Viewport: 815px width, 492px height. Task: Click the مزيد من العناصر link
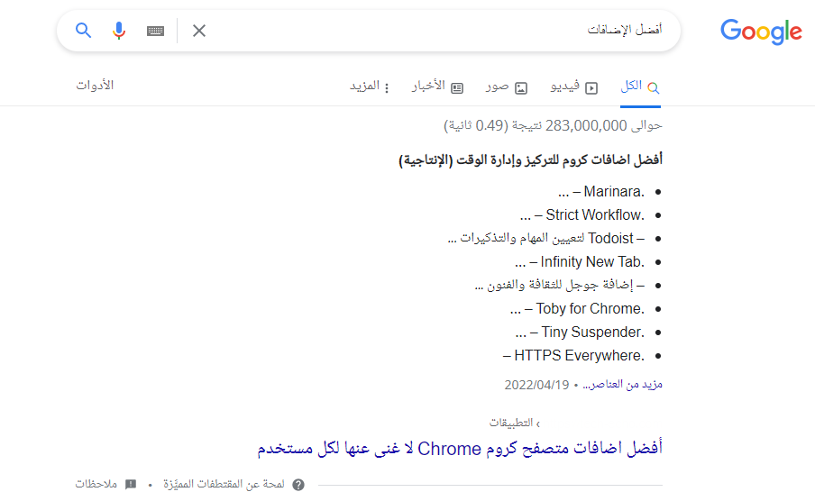coord(623,385)
